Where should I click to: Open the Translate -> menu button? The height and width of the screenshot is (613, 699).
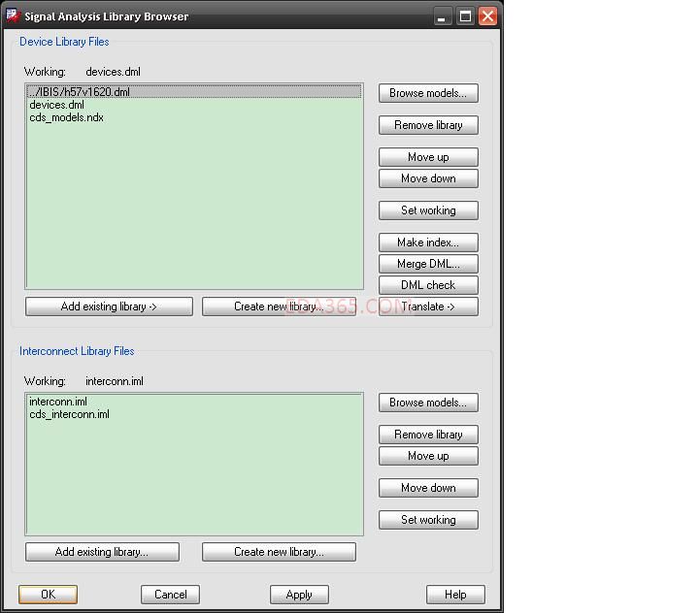[x=428, y=306]
